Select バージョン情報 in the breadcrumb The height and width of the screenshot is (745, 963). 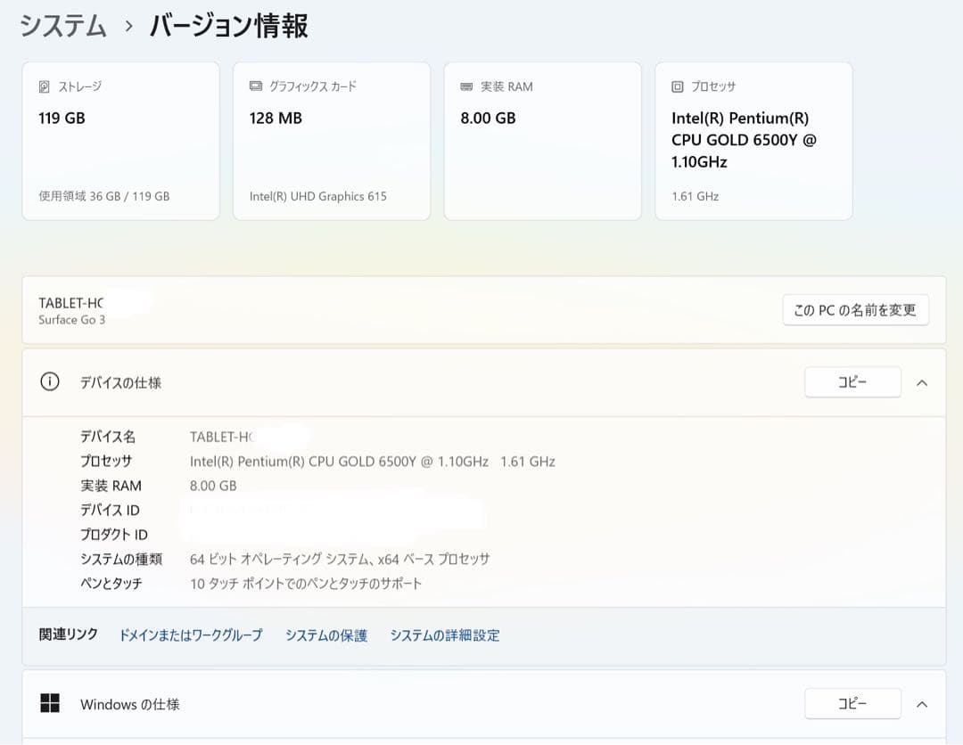click(x=230, y=27)
